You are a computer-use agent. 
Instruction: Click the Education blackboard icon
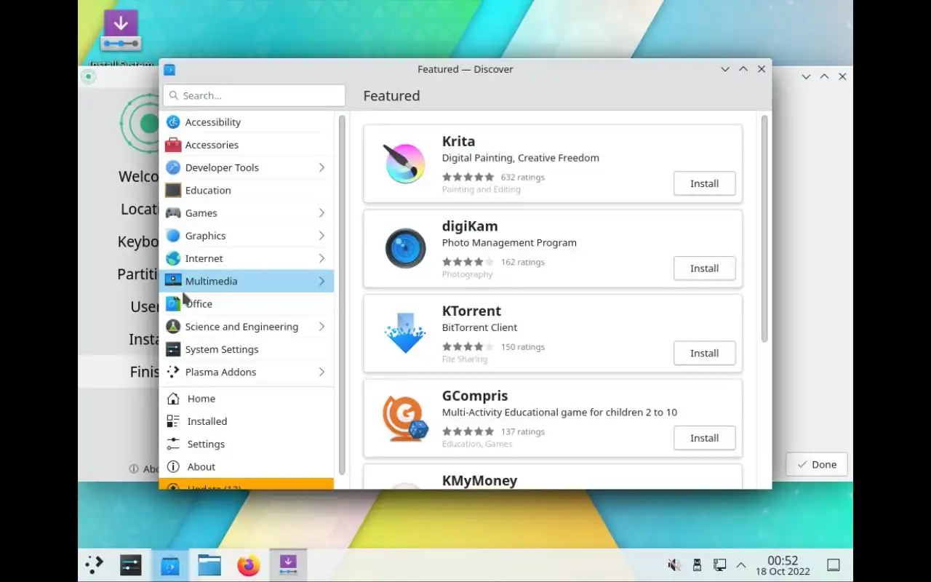(x=173, y=191)
